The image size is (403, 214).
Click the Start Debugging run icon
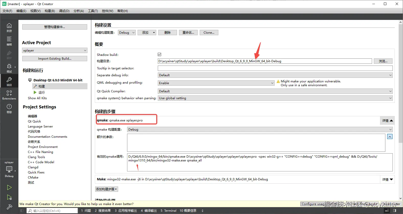click(9, 197)
